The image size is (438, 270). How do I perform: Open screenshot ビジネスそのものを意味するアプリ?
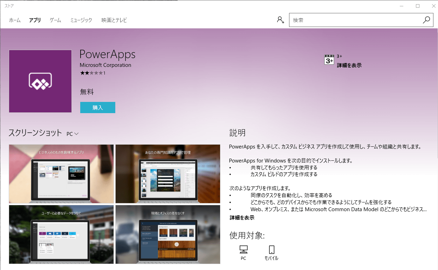point(61,174)
